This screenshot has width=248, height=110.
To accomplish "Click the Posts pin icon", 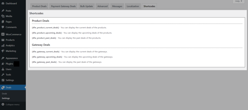I will (x=3, y=11).
